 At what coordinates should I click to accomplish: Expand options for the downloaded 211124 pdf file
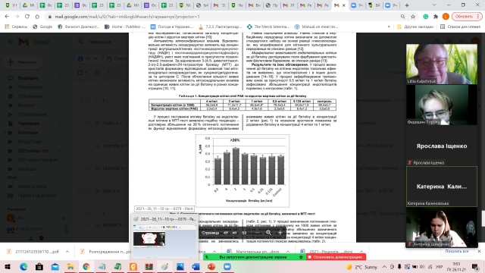pos(67,252)
